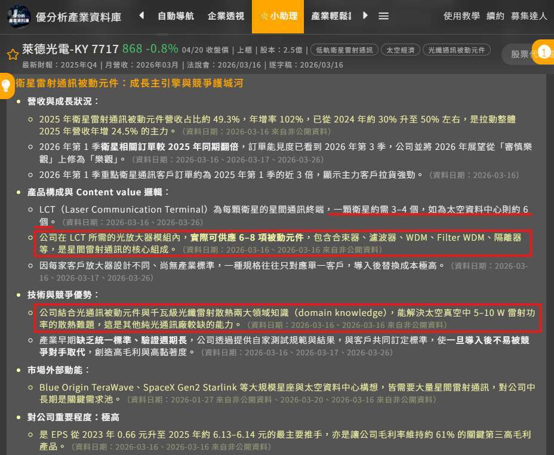Click the stock code search field
The height and width of the screenshot is (455, 554).
(519, 54)
